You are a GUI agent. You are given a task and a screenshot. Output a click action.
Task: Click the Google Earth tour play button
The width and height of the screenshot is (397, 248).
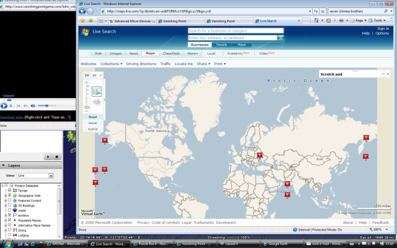point(48,157)
